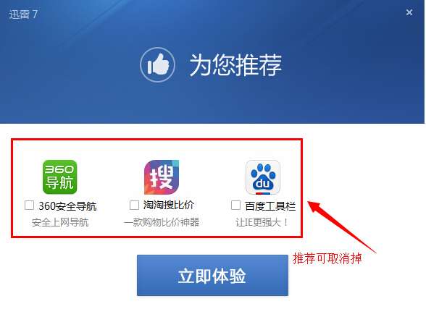The image size is (426, 322).
Task: Click the red arrow annotation
Action: [342, 226]
